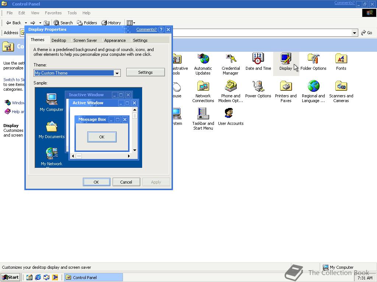The image size is (377, 282).
Task: Click the Windows Update link icon in sidebar
Action: pos(8,103)
